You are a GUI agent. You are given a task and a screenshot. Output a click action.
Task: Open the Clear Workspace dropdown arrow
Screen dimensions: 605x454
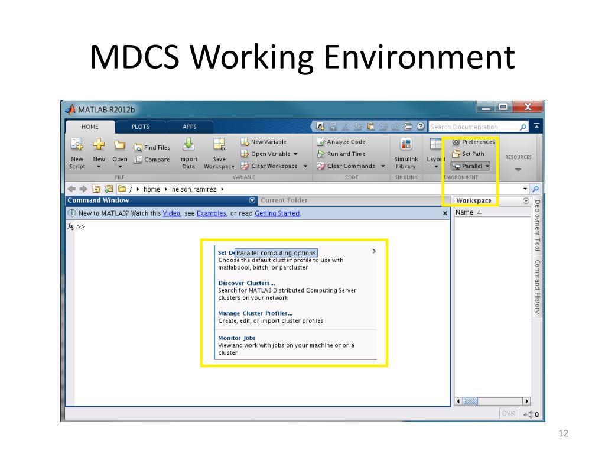(x=305, y=166)
